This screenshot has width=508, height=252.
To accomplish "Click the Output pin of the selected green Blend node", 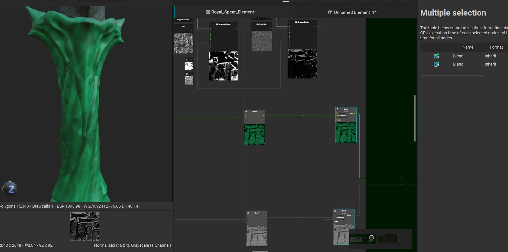I will tap(355, 114).
